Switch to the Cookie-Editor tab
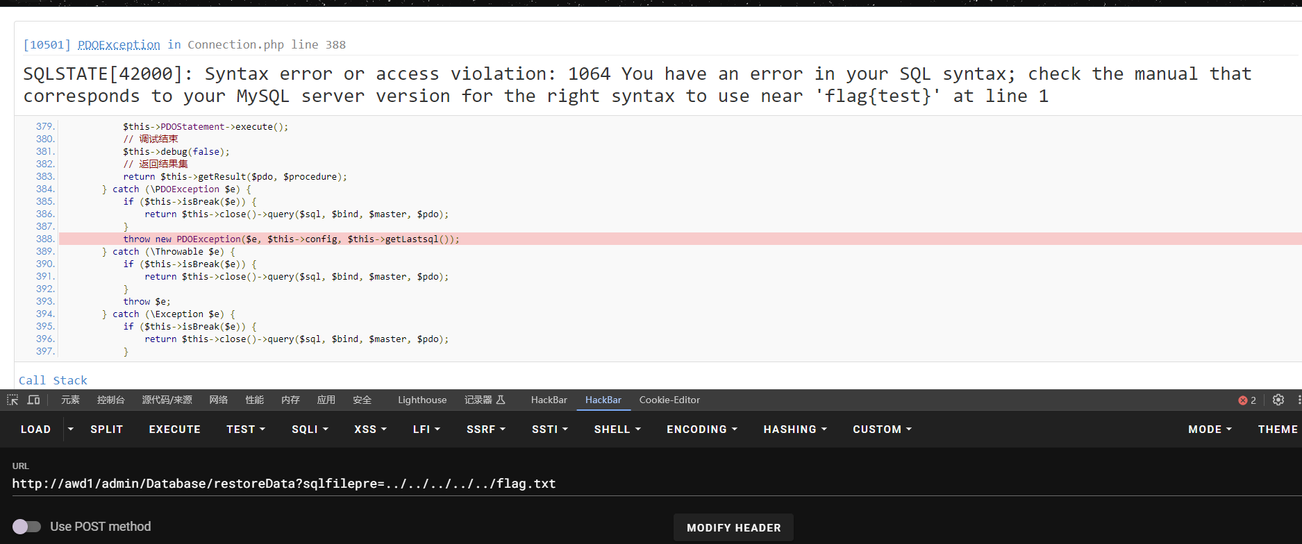1302x544 pixels. point(669,400)
